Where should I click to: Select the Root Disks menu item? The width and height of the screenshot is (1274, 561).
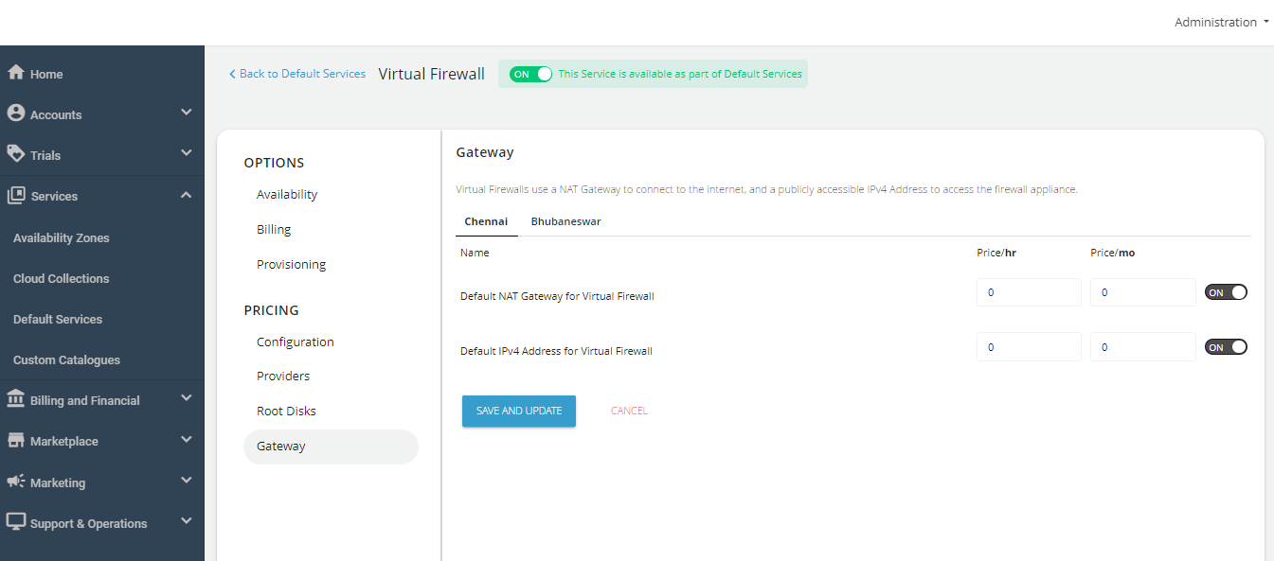pyautogui.click(x=286, y=410)
